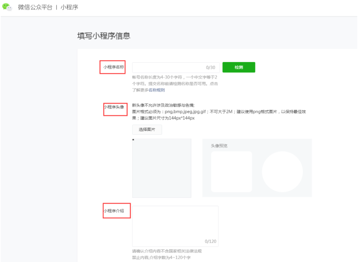Open the 名称规则 link

(157, 90)
